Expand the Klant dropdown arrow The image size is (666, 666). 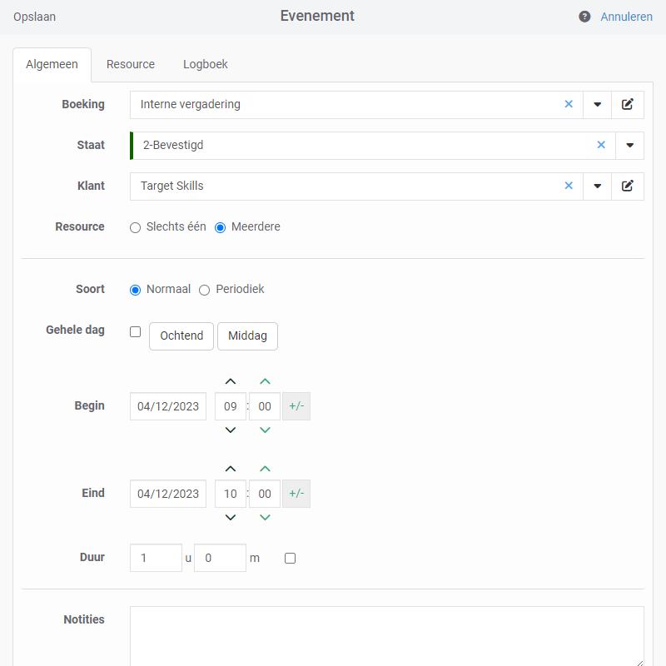coord(597,186)
